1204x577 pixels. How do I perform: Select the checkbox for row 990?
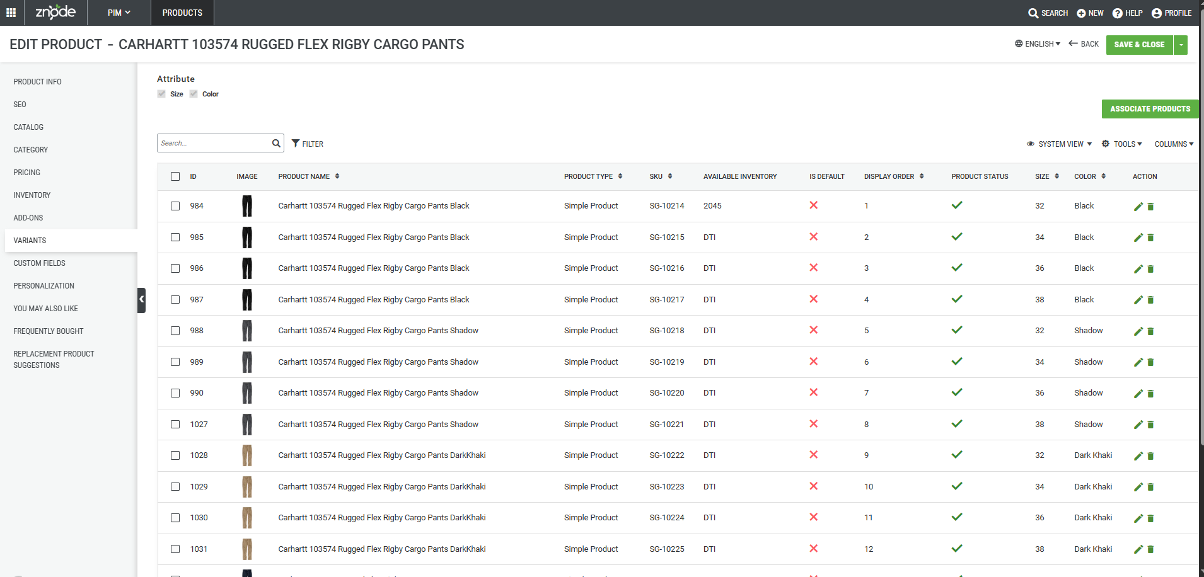175,393
